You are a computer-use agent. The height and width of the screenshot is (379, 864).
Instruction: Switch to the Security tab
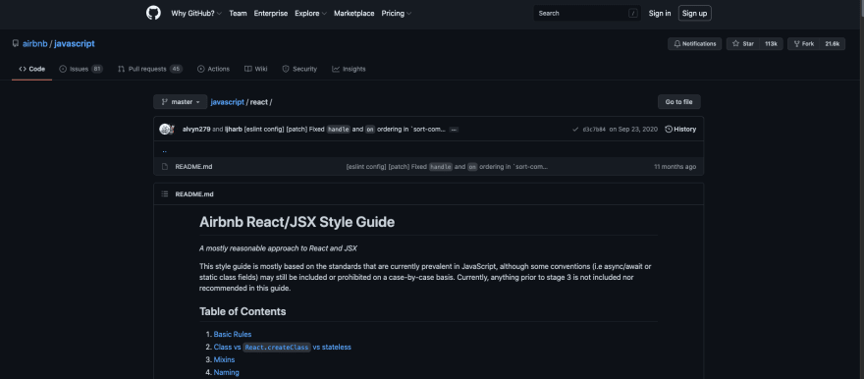tap(299, 69)
